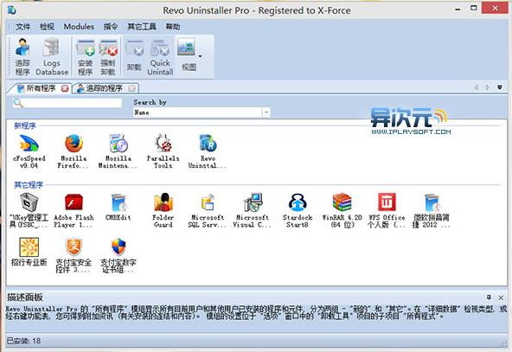Close the 所有程序 tab
Image resolution: width=512 pixels, height=352 pixels.
65,88
